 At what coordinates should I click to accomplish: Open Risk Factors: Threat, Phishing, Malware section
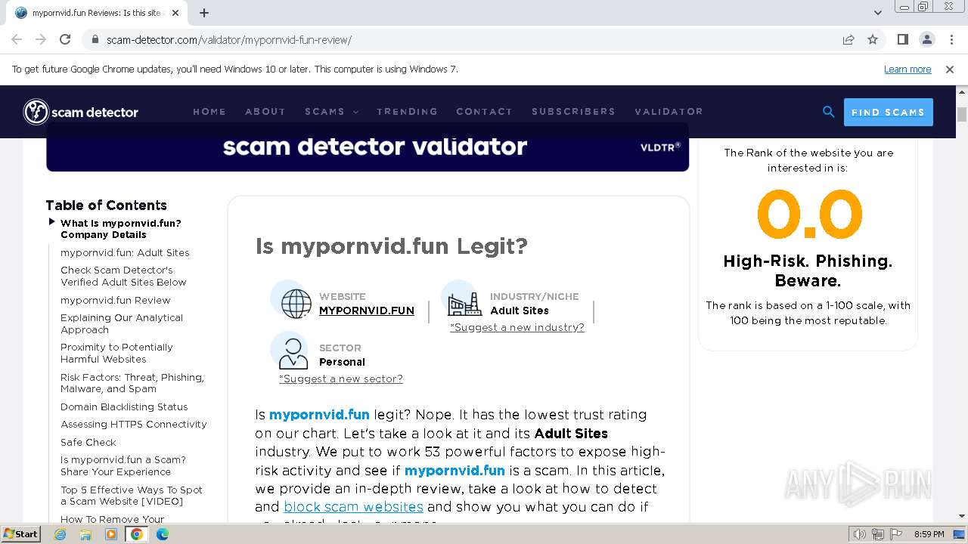[132, 383]
